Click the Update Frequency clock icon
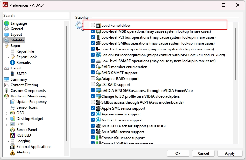Screen dimensions: 246x160 12,102
